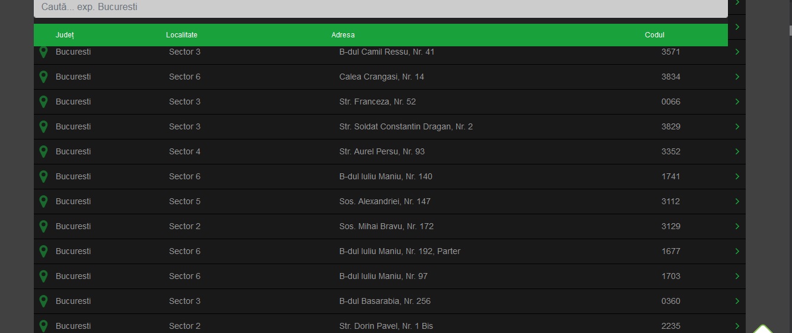Open chevron for row with code 0360
This screenshot has width=792, height=333.
(x=737, y=301)
